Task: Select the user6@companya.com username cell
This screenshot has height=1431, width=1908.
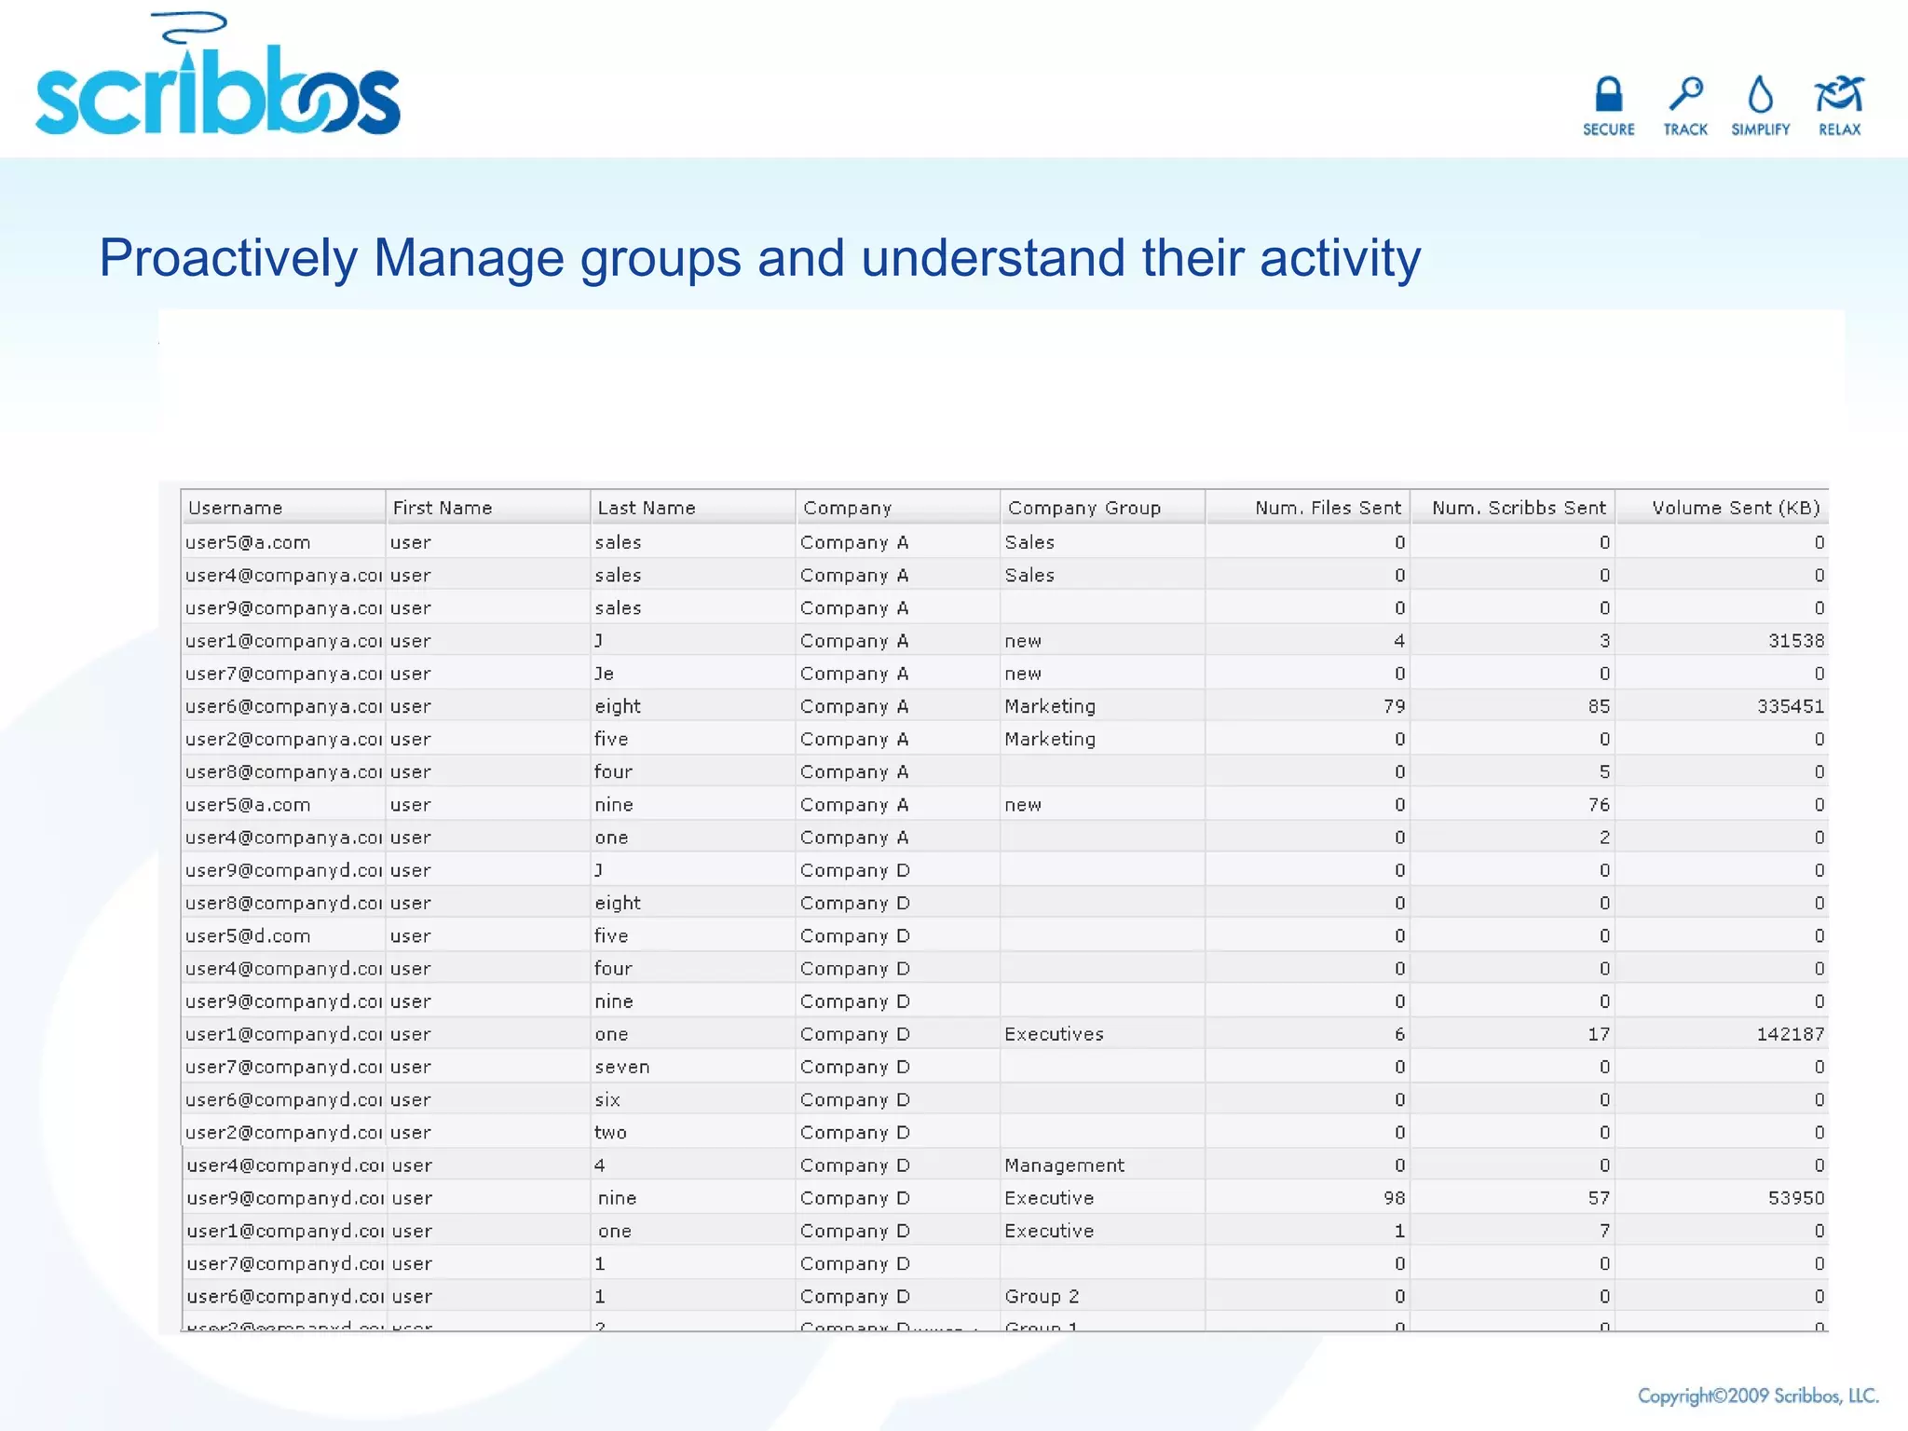Action: coord(283,706)
